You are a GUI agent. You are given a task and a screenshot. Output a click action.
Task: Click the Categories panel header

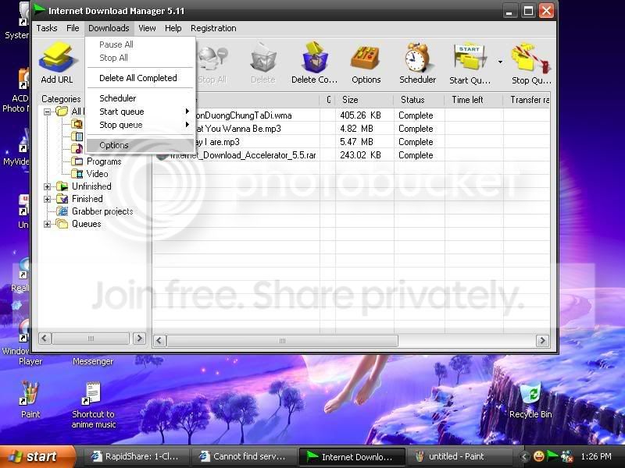pos(61,99)
